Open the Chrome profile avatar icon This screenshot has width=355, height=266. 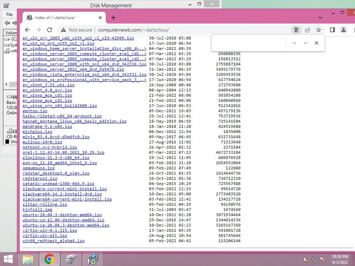(x=344, y=30)
